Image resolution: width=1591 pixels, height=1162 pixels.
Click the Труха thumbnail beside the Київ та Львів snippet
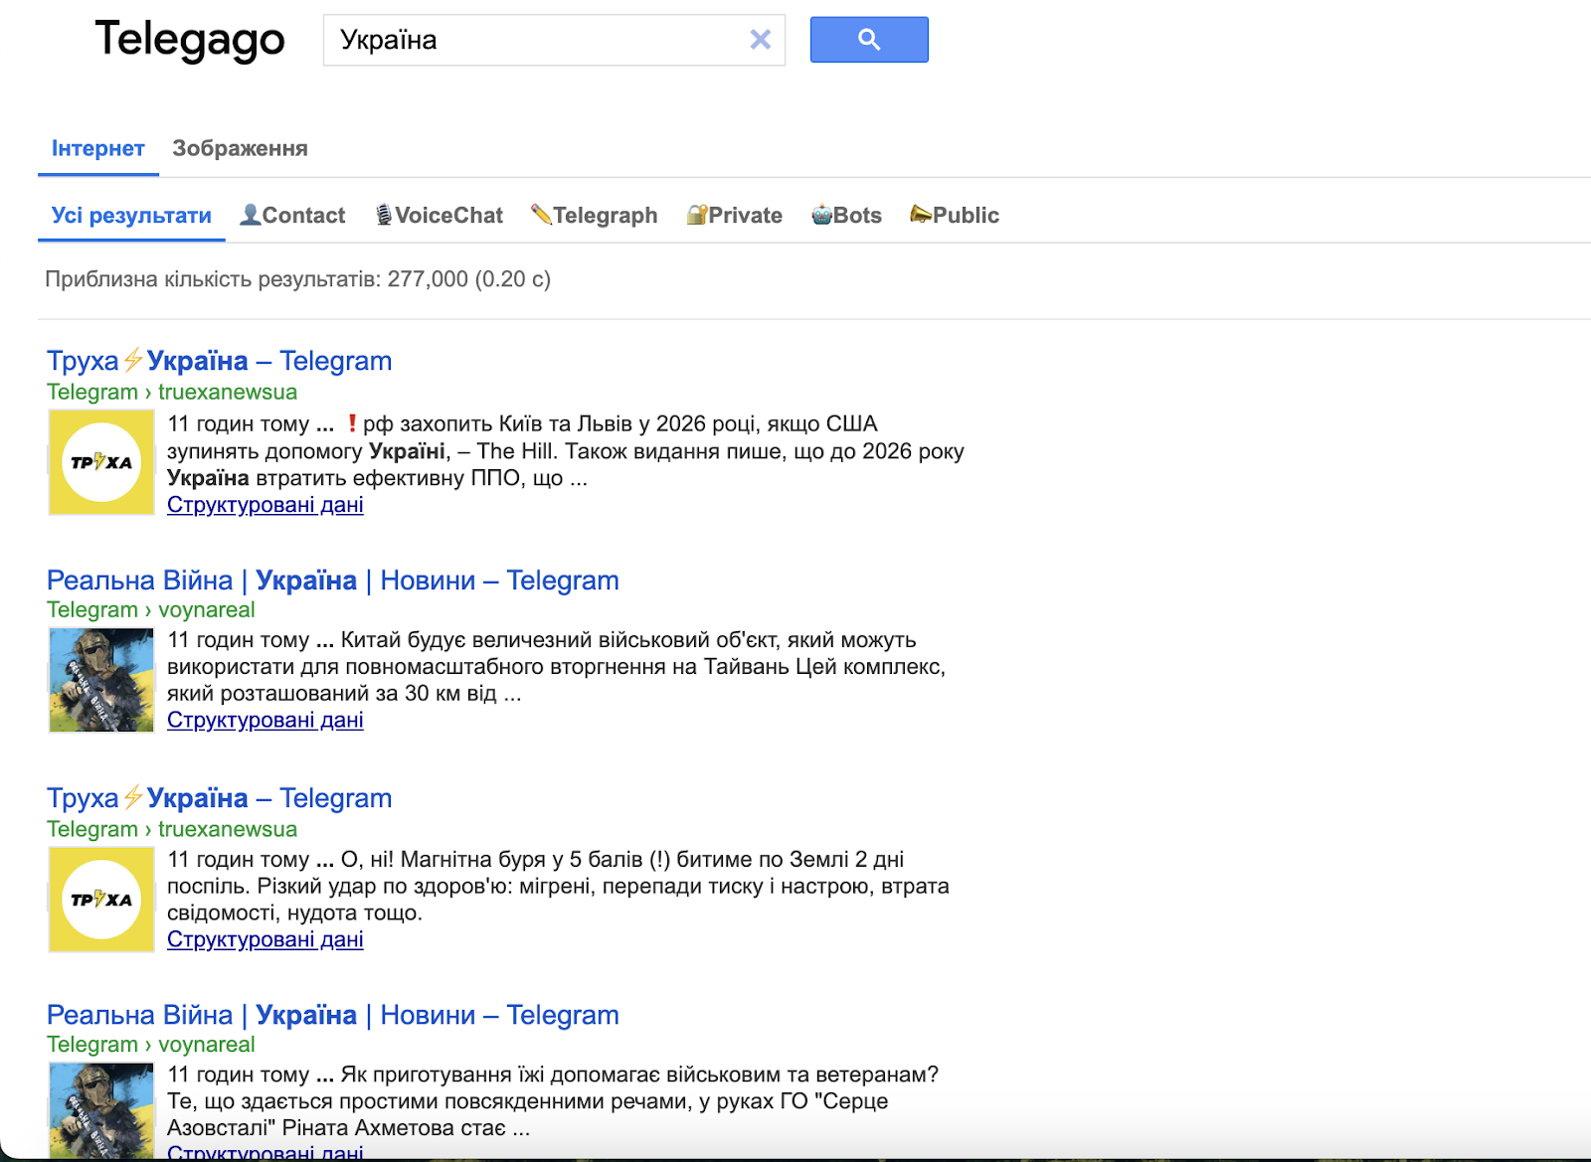click(101, 462)
